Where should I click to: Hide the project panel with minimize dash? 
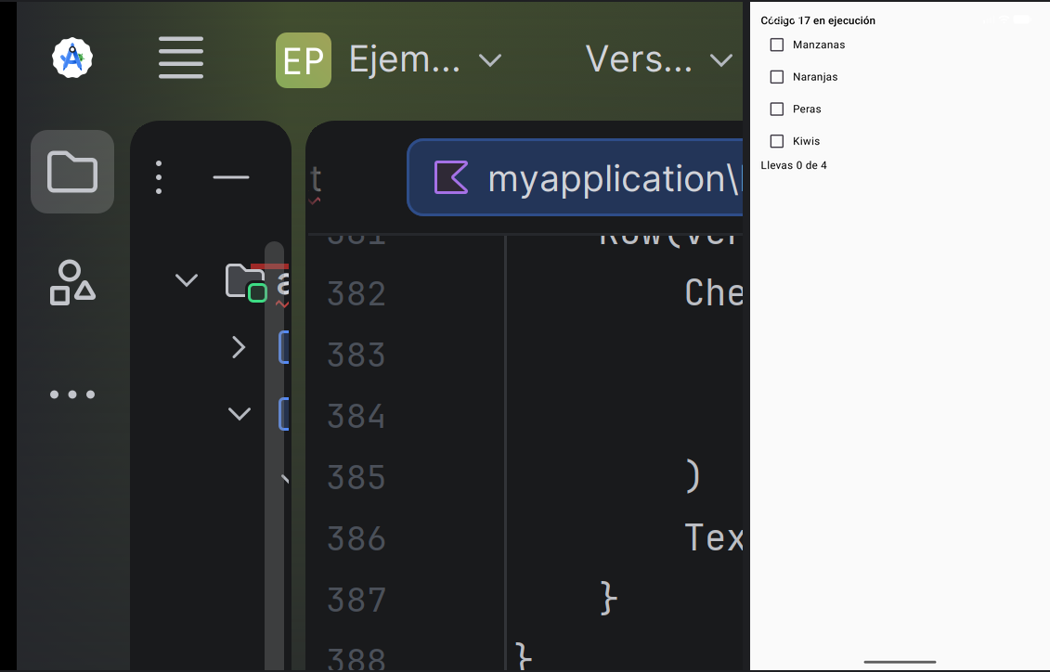[231, 177]
